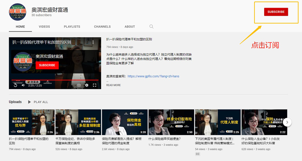Click the Uploads section heading

(x=15, y=102)
